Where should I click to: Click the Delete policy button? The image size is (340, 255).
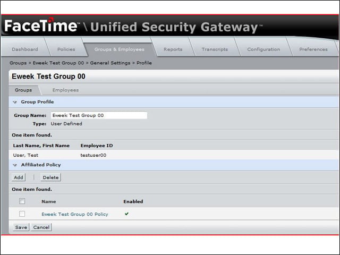click(50, 177)
